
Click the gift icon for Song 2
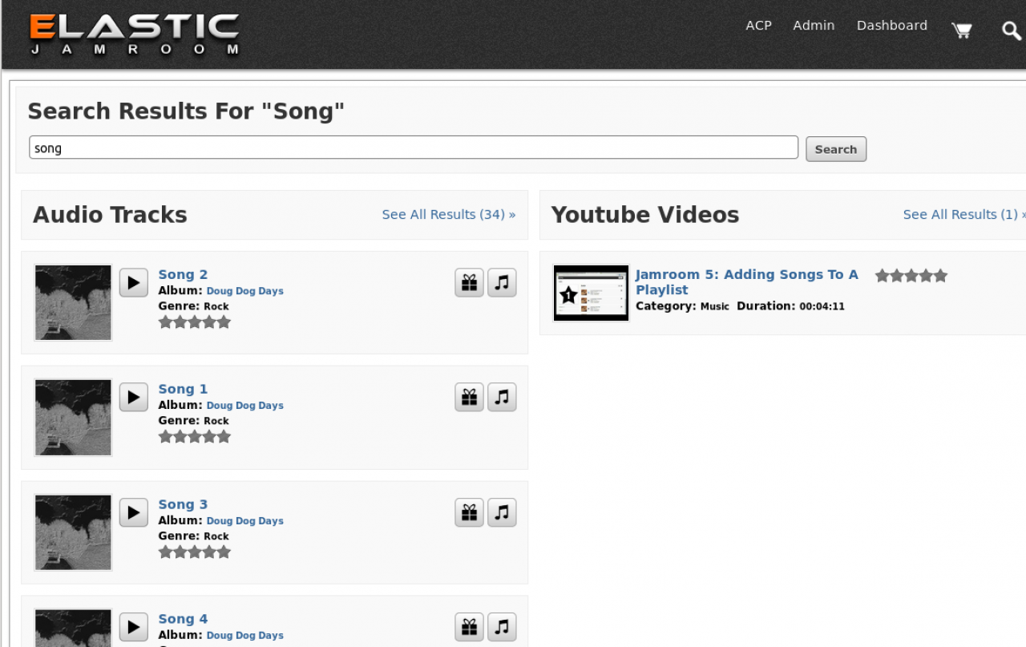pyautogui.click(x=469, y=282)
